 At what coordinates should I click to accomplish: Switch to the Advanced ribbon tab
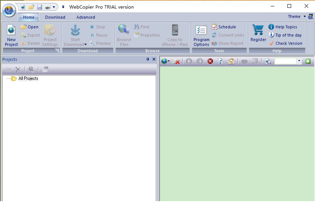tap(86, 17)
